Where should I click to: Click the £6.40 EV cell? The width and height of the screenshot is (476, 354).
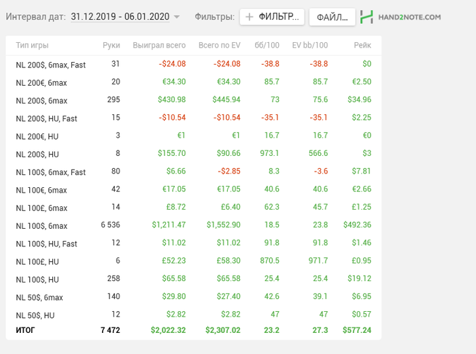pos(231,207)
